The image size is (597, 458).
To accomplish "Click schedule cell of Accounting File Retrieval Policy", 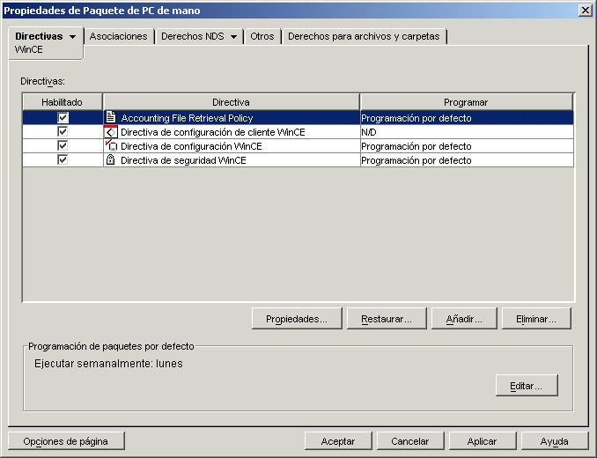I will (467, 118).
